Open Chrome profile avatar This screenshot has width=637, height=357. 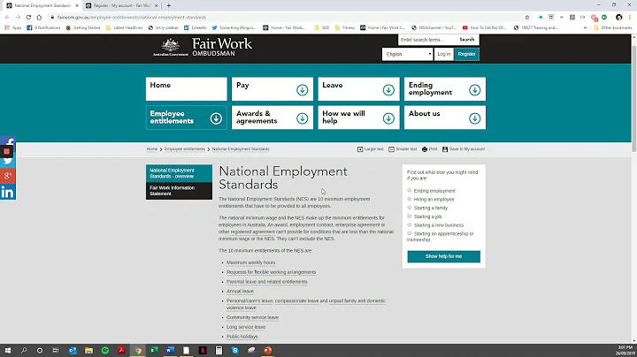[618, 17]
